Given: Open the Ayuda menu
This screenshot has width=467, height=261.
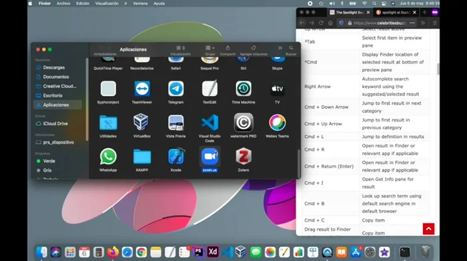Looking at the screenshot, I should pos(159,3).
